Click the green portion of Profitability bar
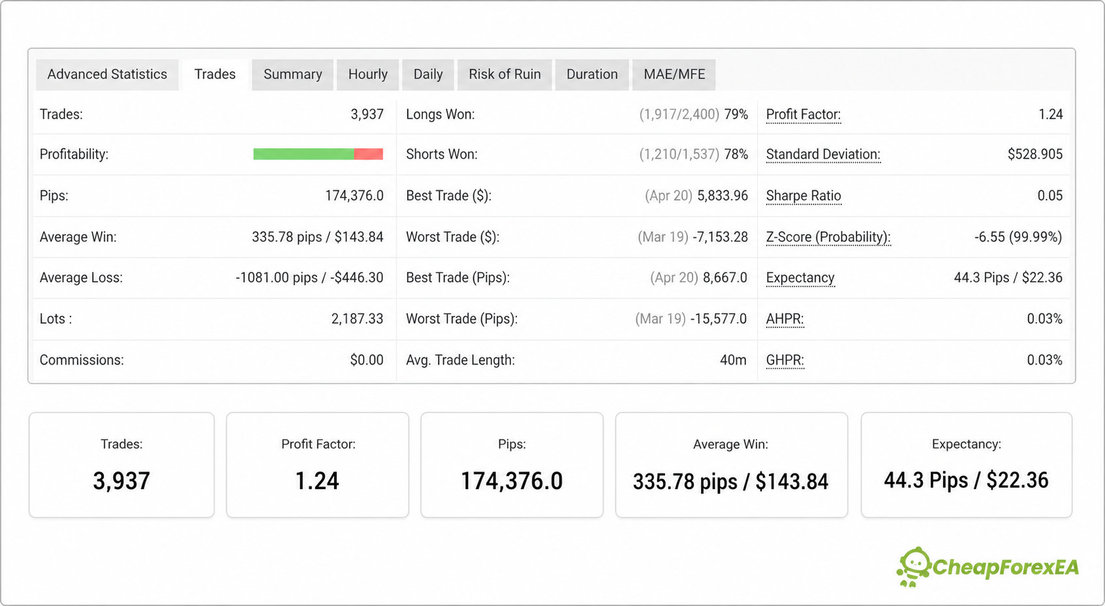1105x606 pixels. click(x=303, y=154)
